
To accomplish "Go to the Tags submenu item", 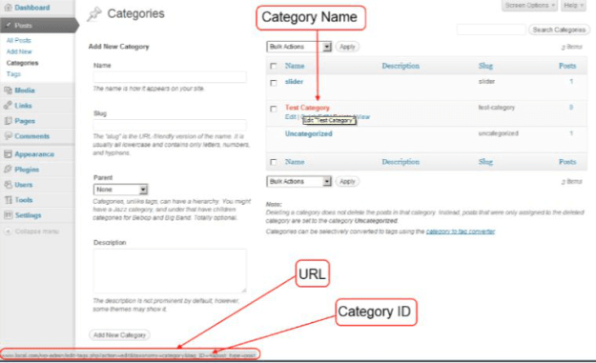I will pyautogui.click(x=13, y=74).
